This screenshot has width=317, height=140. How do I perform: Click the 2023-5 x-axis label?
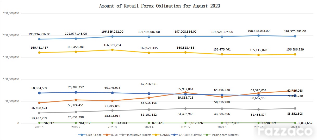coord(185,127)
